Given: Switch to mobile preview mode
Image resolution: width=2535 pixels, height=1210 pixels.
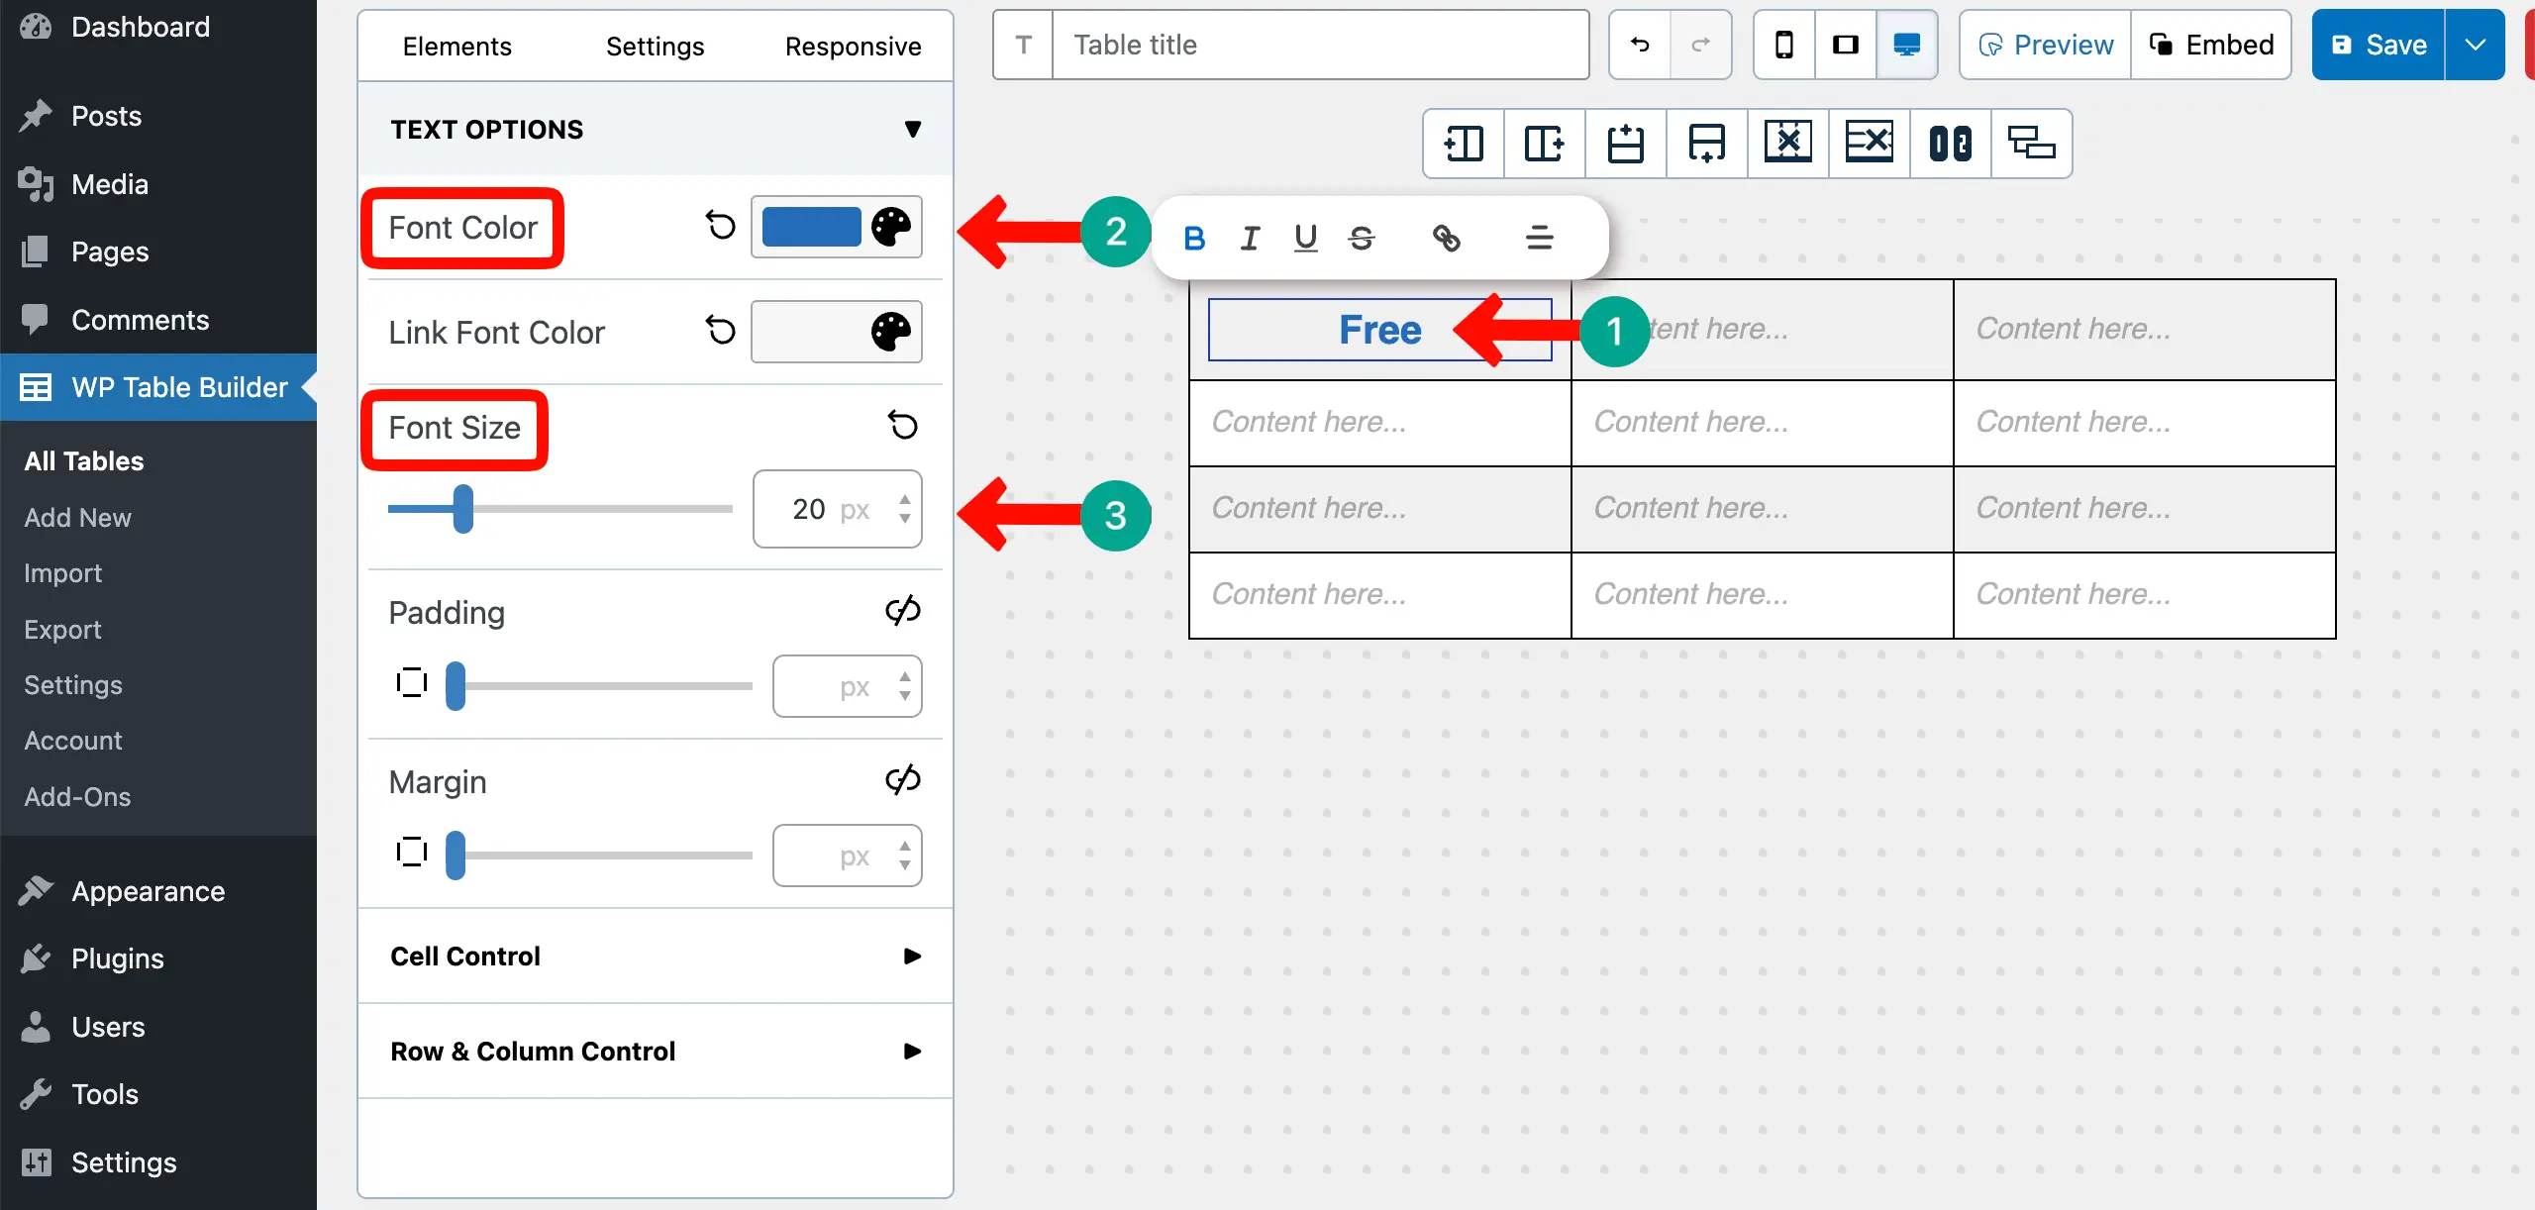Looking at the screenshot, I should click(1783, 45).
